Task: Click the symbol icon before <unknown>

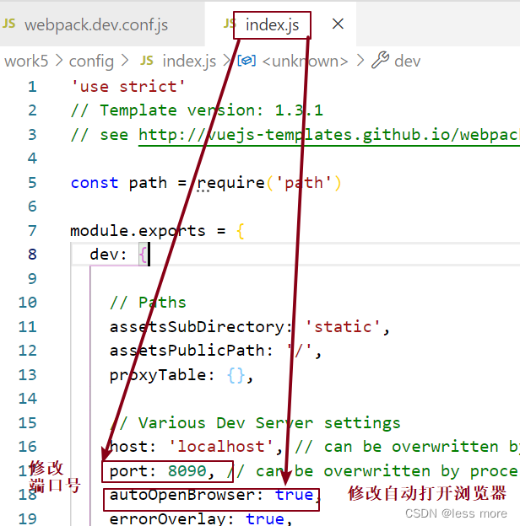Action: click(x=246, y=61)
